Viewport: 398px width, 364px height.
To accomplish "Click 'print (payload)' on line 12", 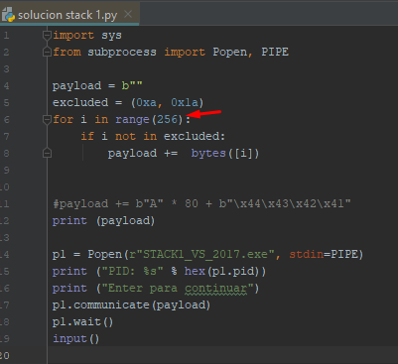I will click(103, 221).
